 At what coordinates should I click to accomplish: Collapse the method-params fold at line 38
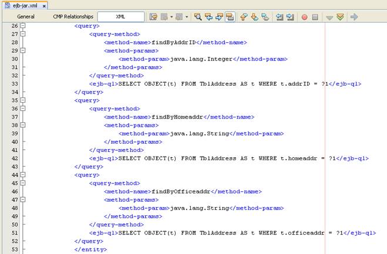[x=23, y=125]
